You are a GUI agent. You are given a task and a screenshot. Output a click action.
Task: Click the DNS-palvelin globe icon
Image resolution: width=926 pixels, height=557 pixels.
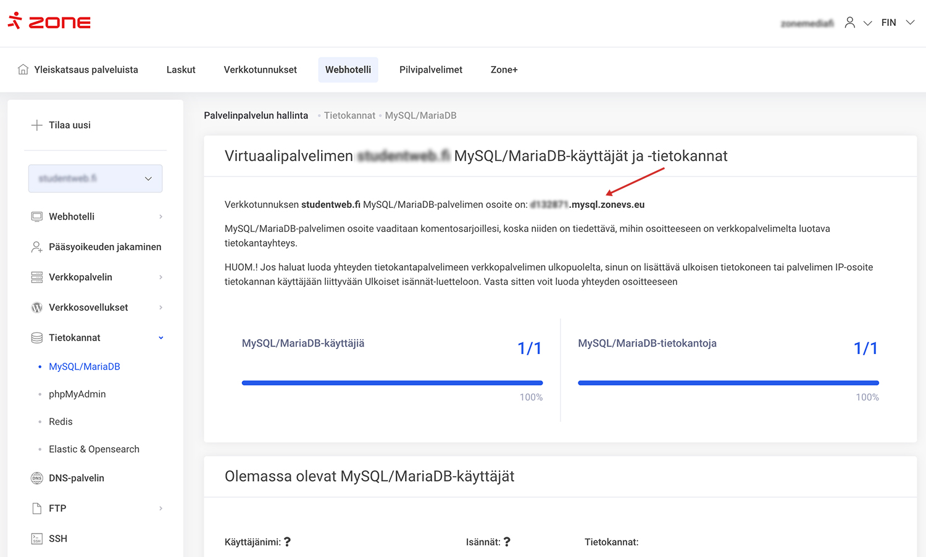(37, 478)
